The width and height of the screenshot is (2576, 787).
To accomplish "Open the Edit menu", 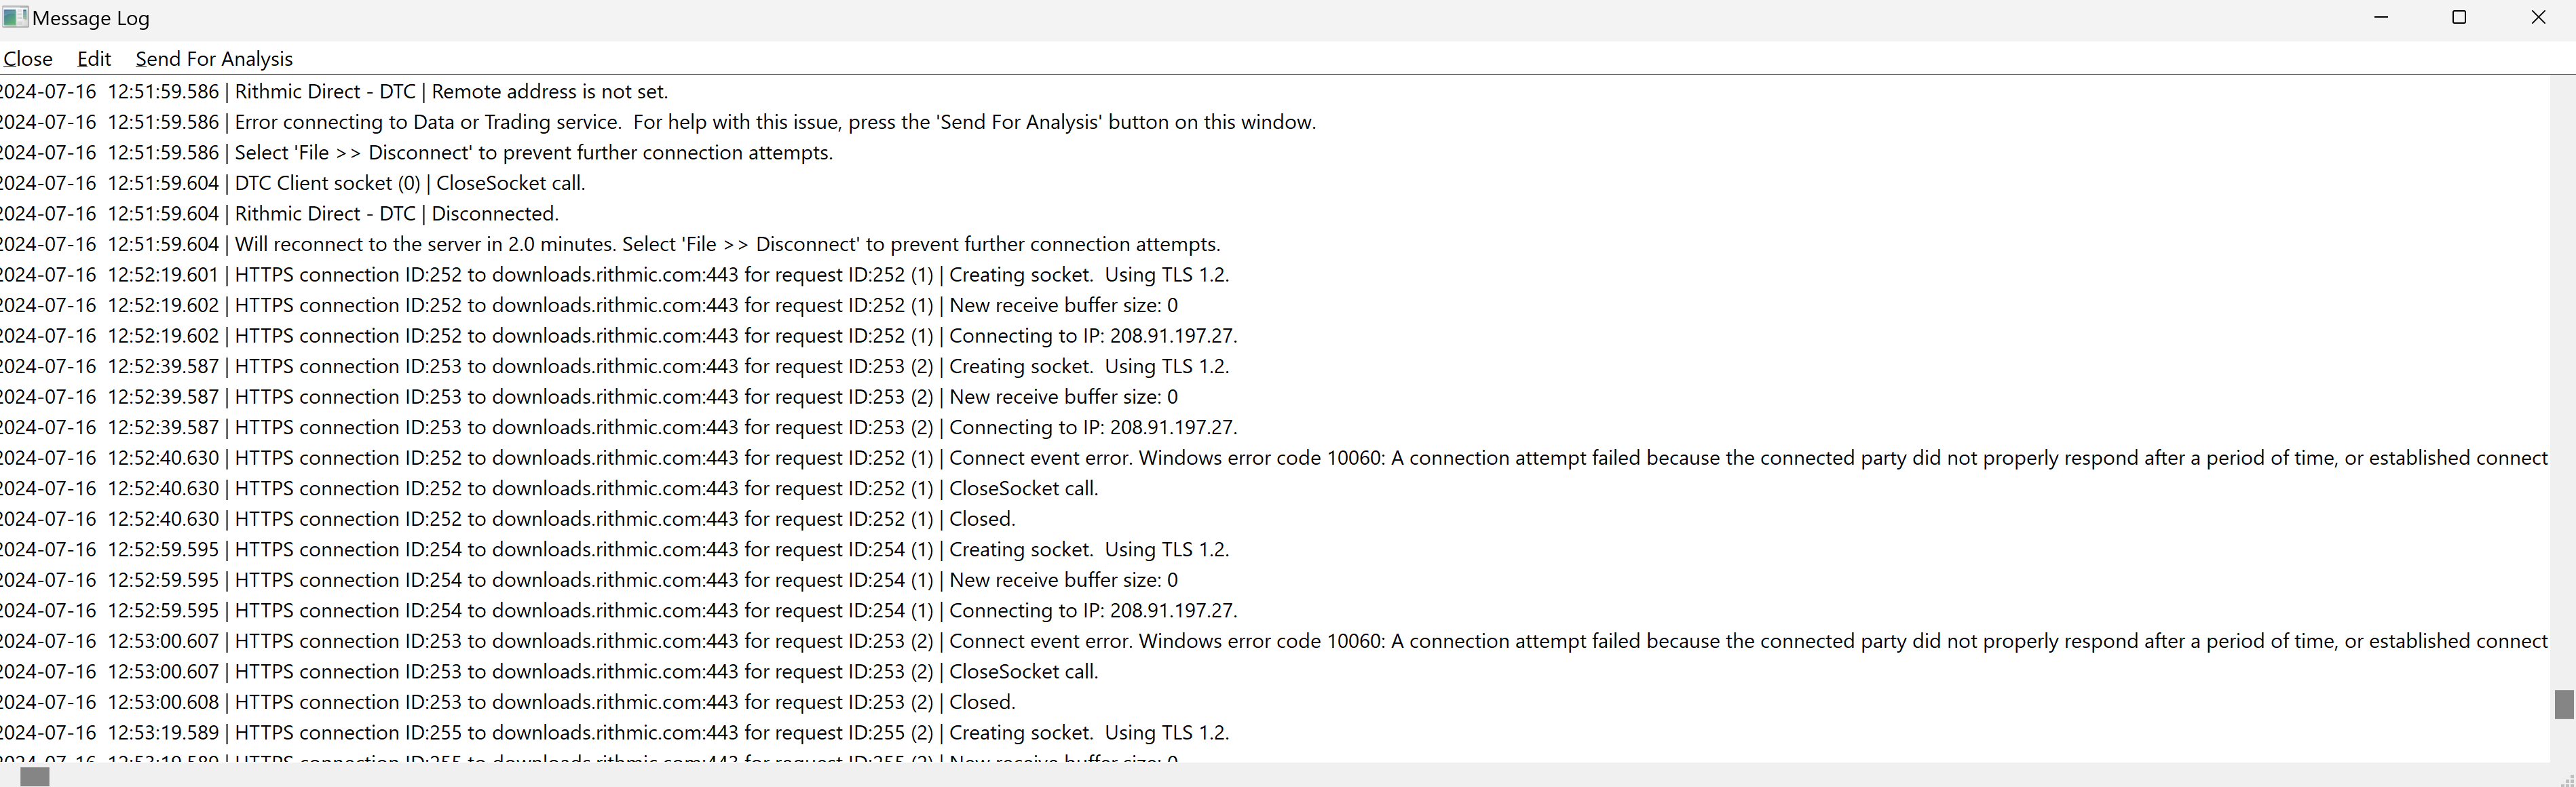I will 94,59.
